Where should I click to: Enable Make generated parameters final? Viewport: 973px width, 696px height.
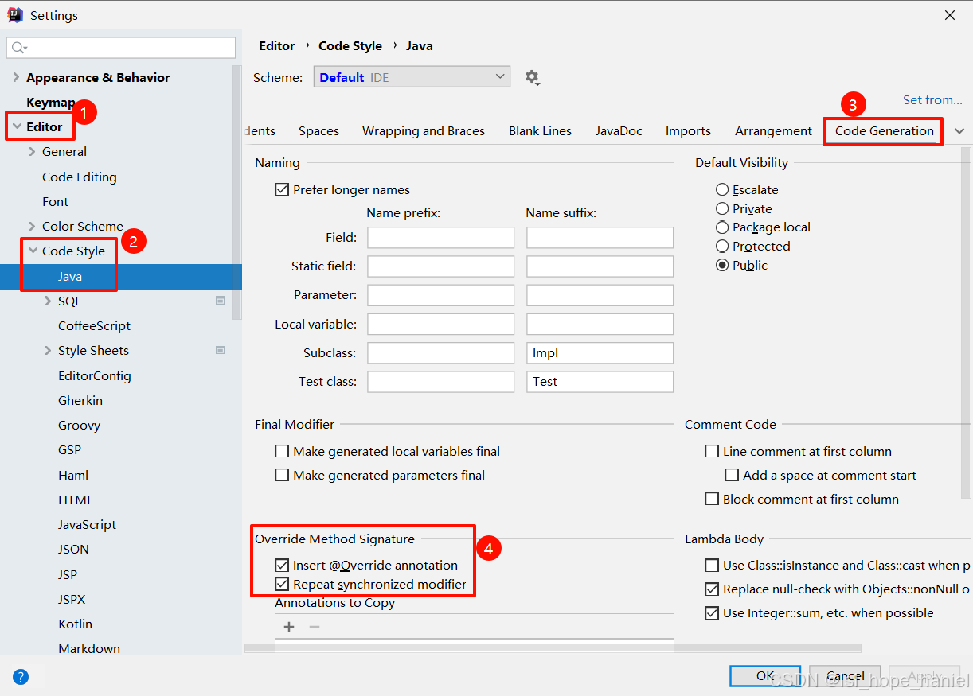point(282,475)
